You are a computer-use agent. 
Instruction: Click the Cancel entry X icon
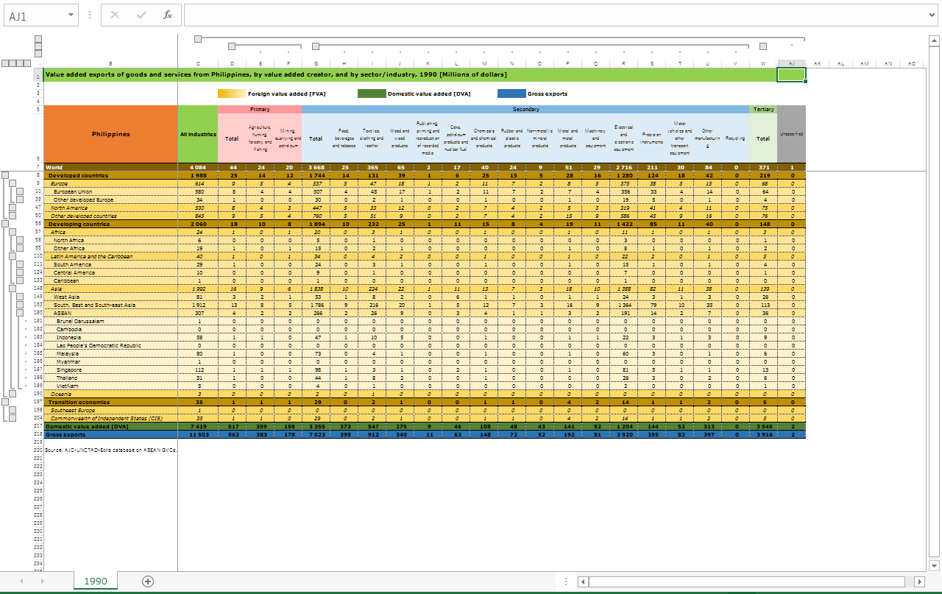(115, 15)
